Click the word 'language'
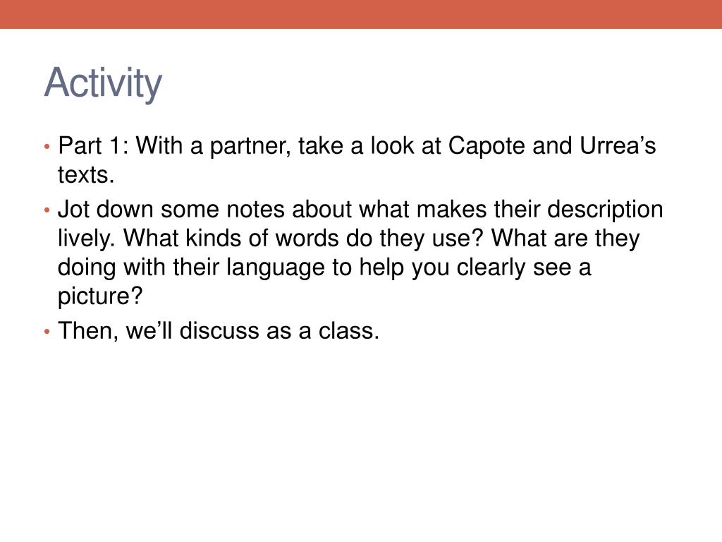Screen dimensions: 722x542 coord(276,269)
